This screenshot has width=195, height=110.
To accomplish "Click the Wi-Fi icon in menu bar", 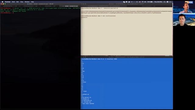I will (143, 2).
